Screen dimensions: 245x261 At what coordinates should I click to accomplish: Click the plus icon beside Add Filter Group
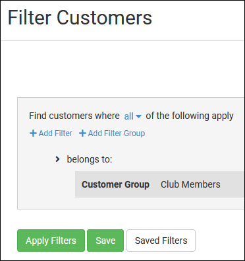(x=82, y=133)
